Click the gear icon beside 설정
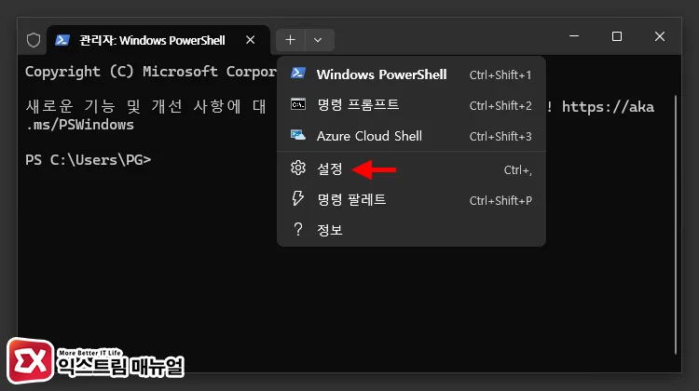This screenshot has height=391, width=699. (298, 169)
